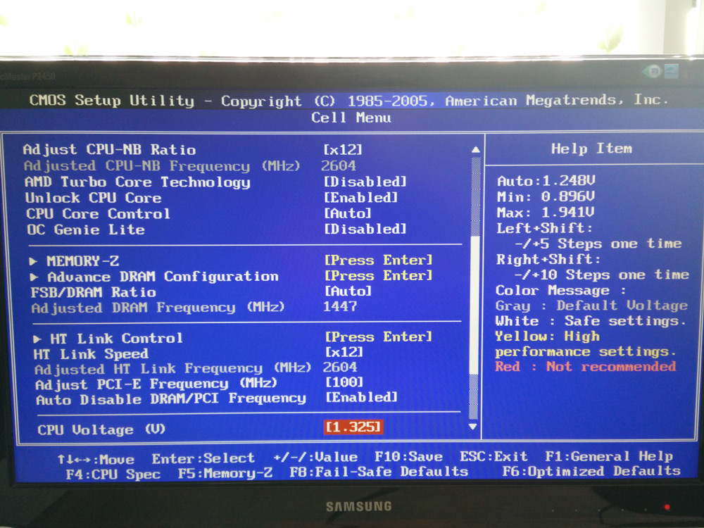
Task: Select the Adjust CPU-NB Ratio setting
Action: point(109,149)
